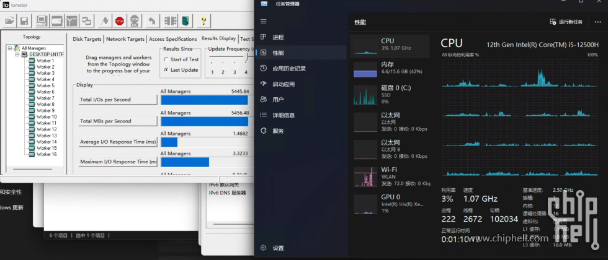Click the 102034 handles value in Task Manager
The height and width of the screenshot is (260, 608).
click(x=504, y=219)
